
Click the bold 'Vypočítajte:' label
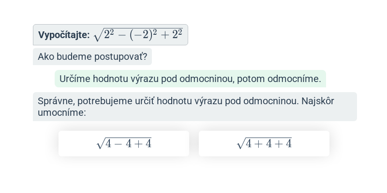pos(64,35)
